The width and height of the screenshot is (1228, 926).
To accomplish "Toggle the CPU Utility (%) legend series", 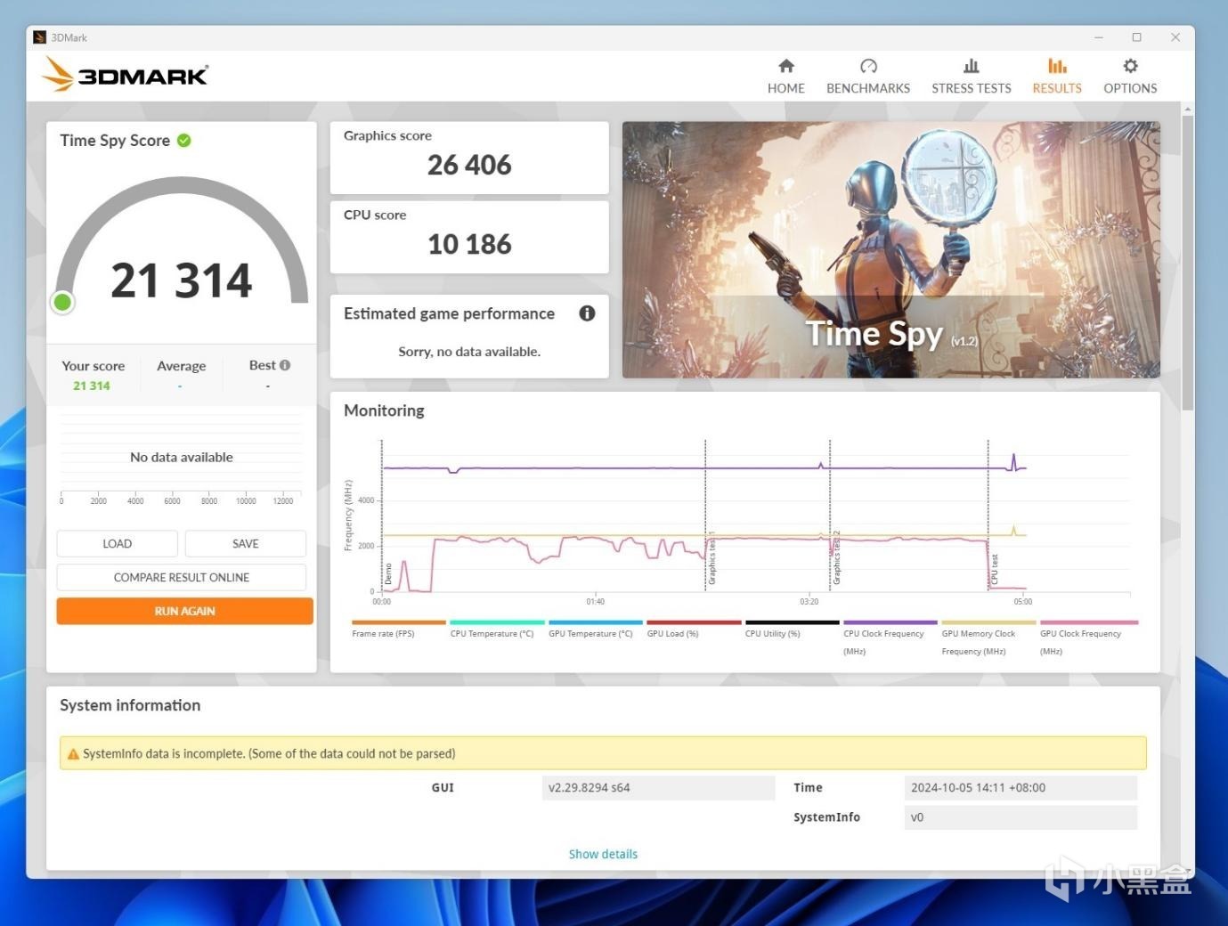I will click(793, 628).
